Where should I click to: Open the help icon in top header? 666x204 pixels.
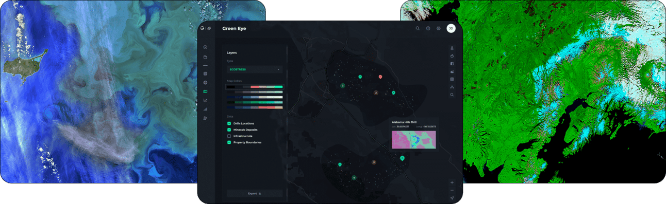tap(428, 28)
